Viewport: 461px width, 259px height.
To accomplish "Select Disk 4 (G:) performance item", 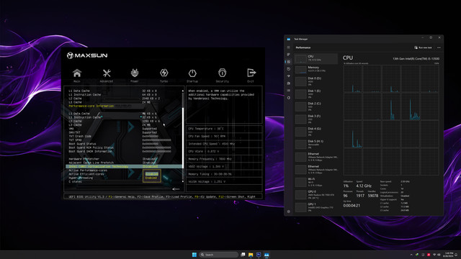I will pyautogui.click(x=315, y=132).
